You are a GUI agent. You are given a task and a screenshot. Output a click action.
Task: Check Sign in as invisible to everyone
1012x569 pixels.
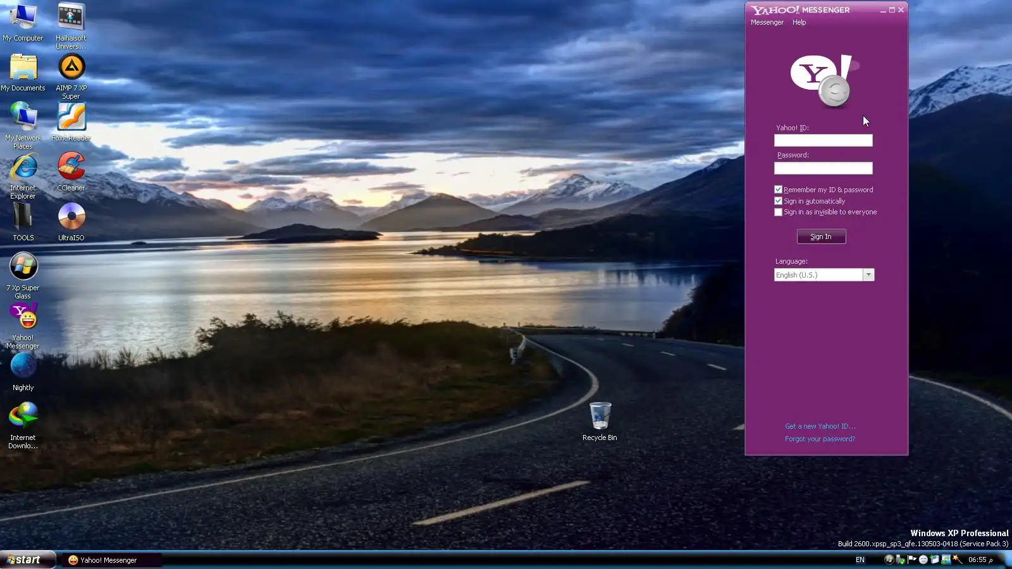pyautogui.click(x=778, y=212)
